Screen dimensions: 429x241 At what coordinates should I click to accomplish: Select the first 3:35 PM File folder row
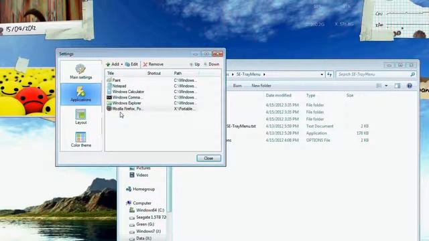(298, 105)
